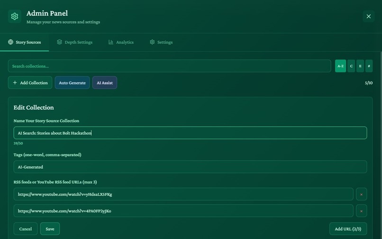Cancel editing the collection
The image size is (382, 239).
(26, 229)
